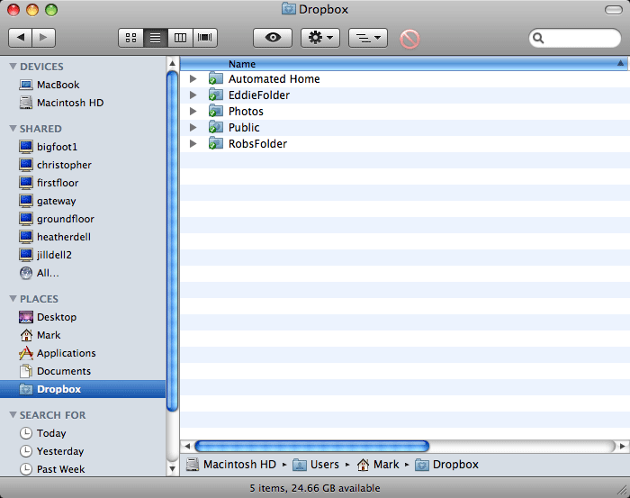Viewport: 630px width, 498px height.
Task: Click the Spotlight search field
Action: (575, 38)
